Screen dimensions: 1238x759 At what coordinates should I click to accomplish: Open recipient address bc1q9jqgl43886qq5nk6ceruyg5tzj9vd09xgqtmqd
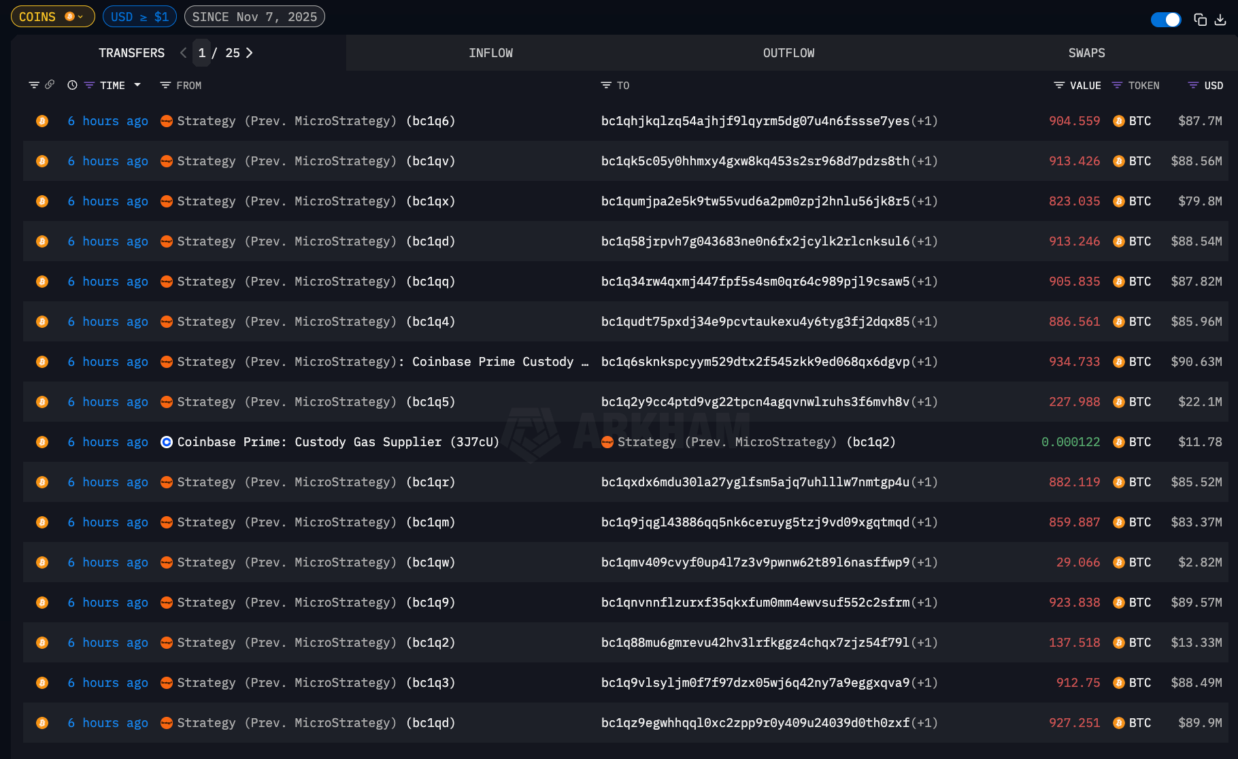(755, 522)
